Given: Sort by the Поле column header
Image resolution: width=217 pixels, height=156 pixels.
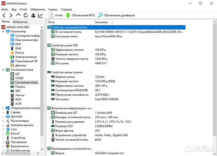Looking at the screenshot, I should [70, 22].
